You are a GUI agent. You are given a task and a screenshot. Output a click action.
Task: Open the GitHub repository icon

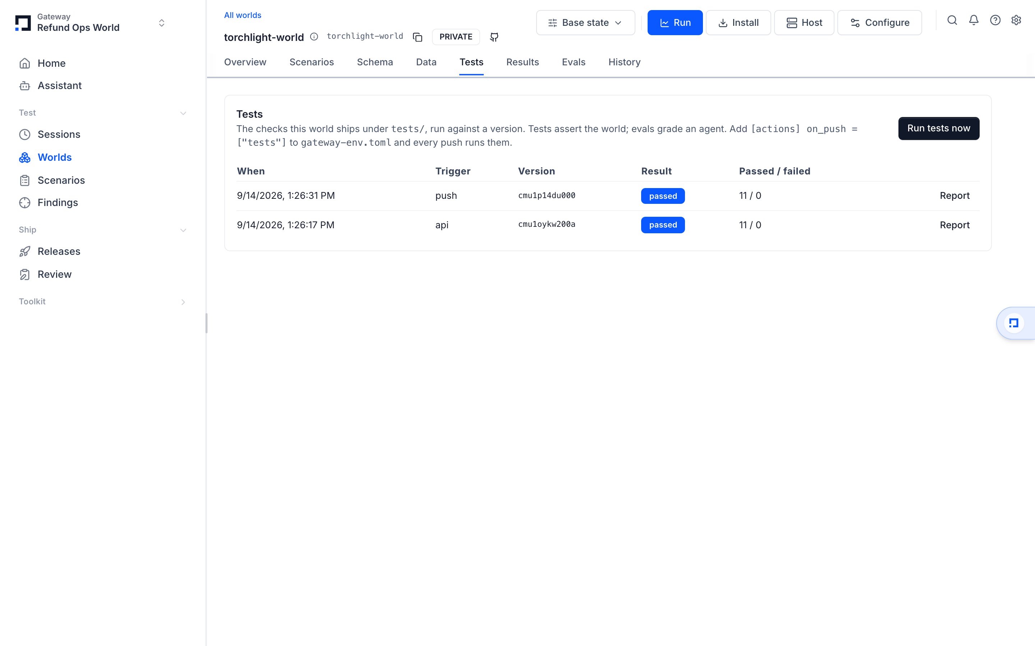tap(494, 37)
